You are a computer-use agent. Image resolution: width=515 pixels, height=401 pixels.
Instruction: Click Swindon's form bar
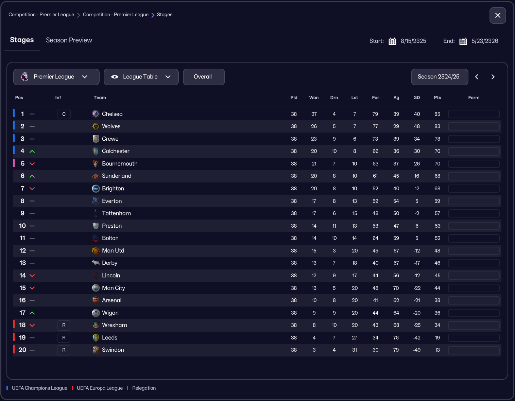coord(474,350)
